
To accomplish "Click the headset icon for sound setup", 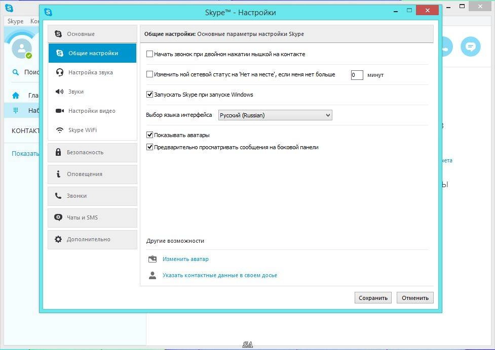I will coord(59,72).
